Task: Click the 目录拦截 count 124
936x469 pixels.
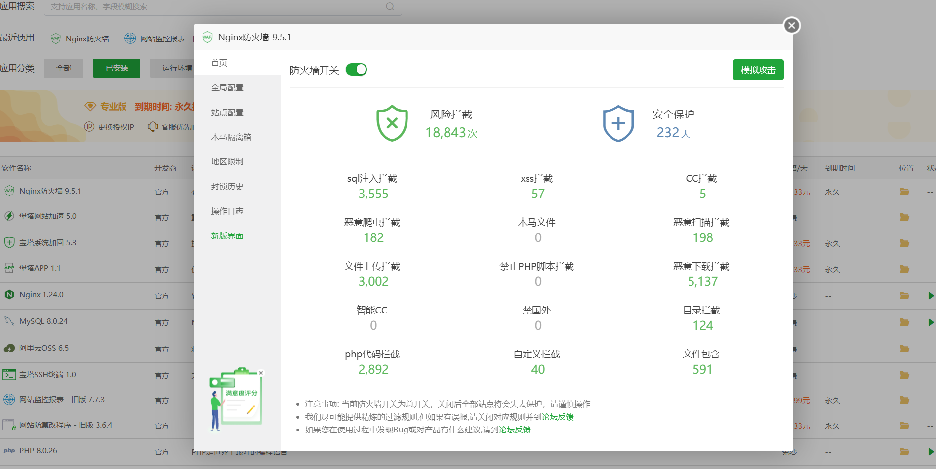Action: point(703,326)
